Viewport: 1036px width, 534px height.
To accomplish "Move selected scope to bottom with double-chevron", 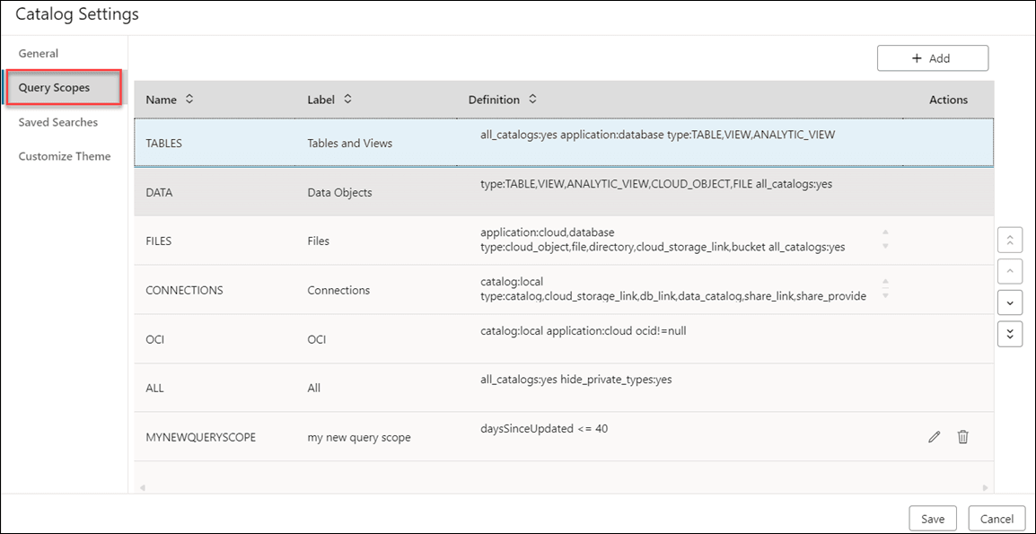I will [1009, 333].
